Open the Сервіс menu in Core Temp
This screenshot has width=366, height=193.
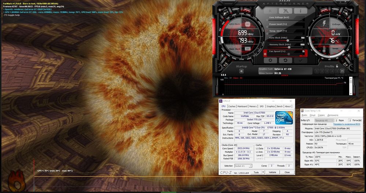tap(321, 115)
